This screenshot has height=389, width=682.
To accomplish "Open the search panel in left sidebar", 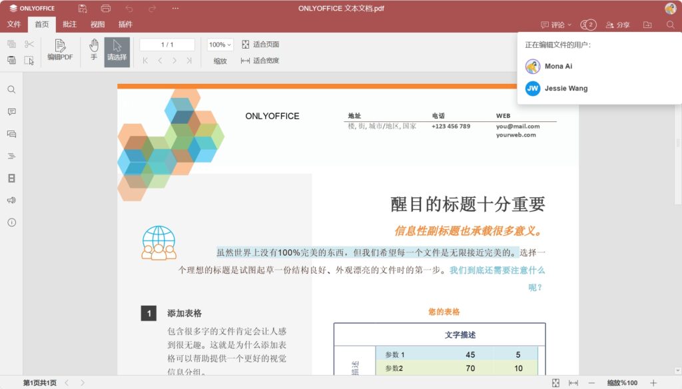I will (x=12, y=90).
